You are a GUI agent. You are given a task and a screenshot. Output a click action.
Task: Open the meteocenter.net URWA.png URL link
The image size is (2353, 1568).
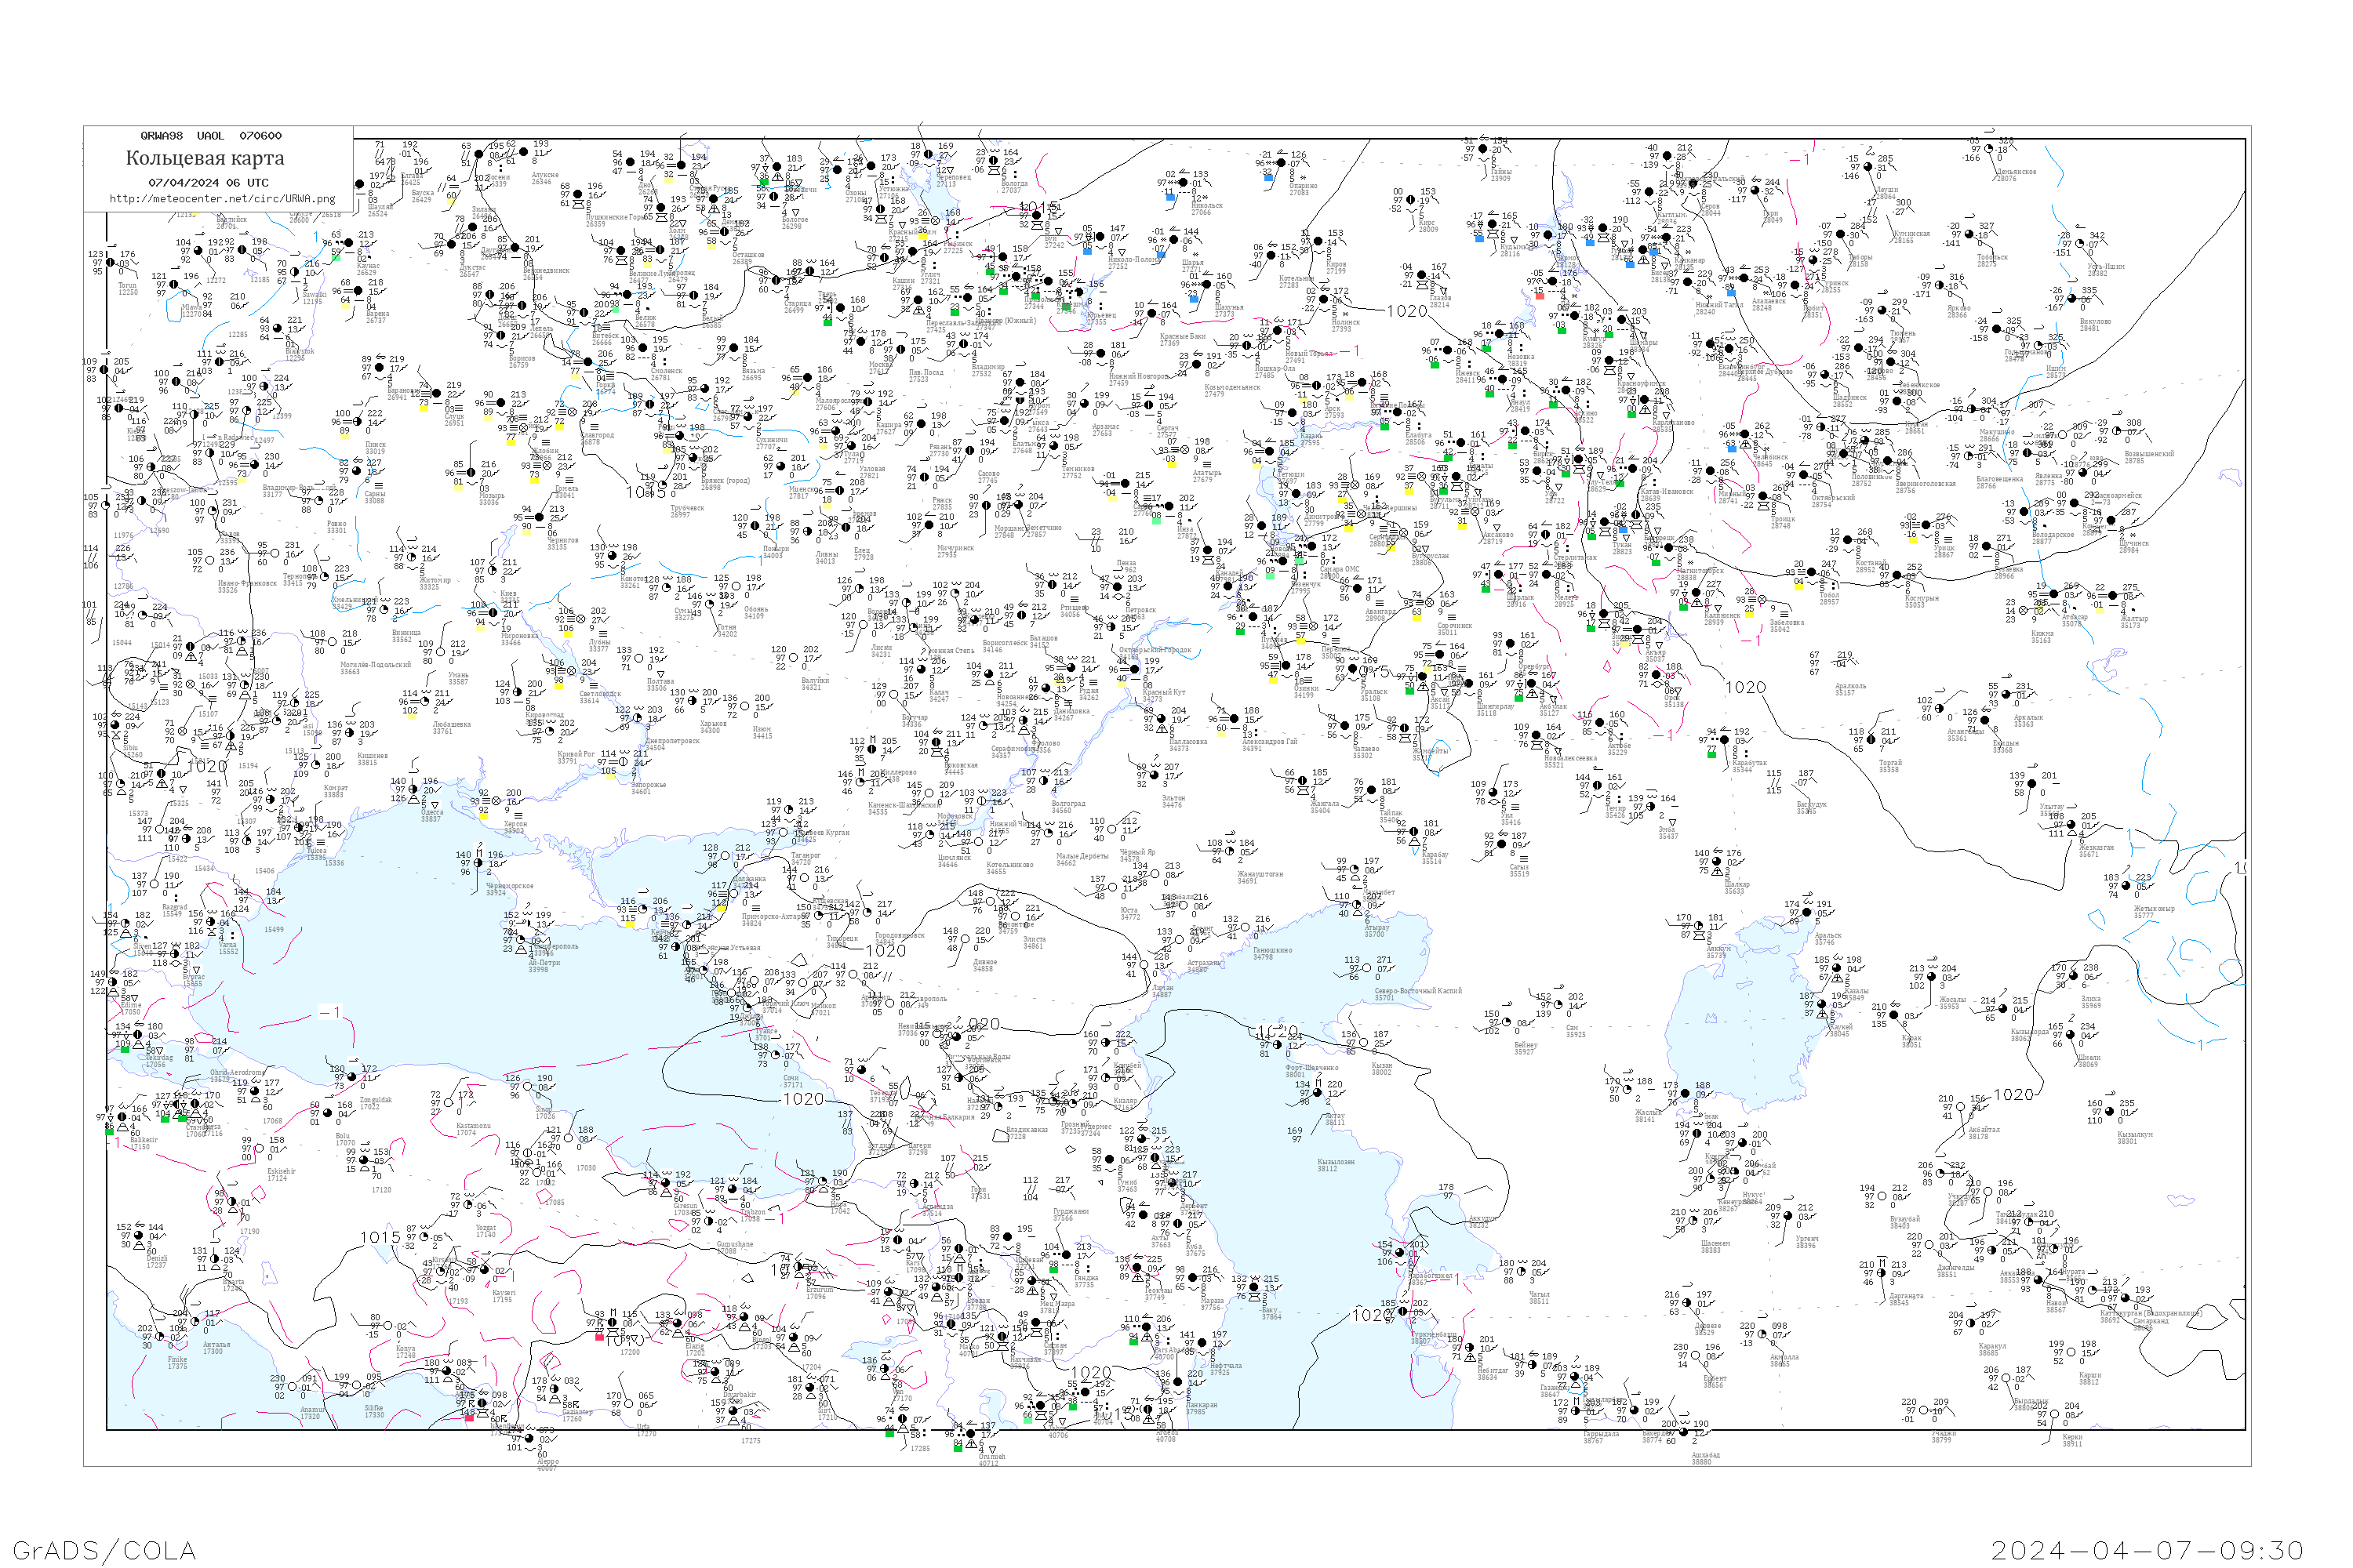(x=222, y=198)
